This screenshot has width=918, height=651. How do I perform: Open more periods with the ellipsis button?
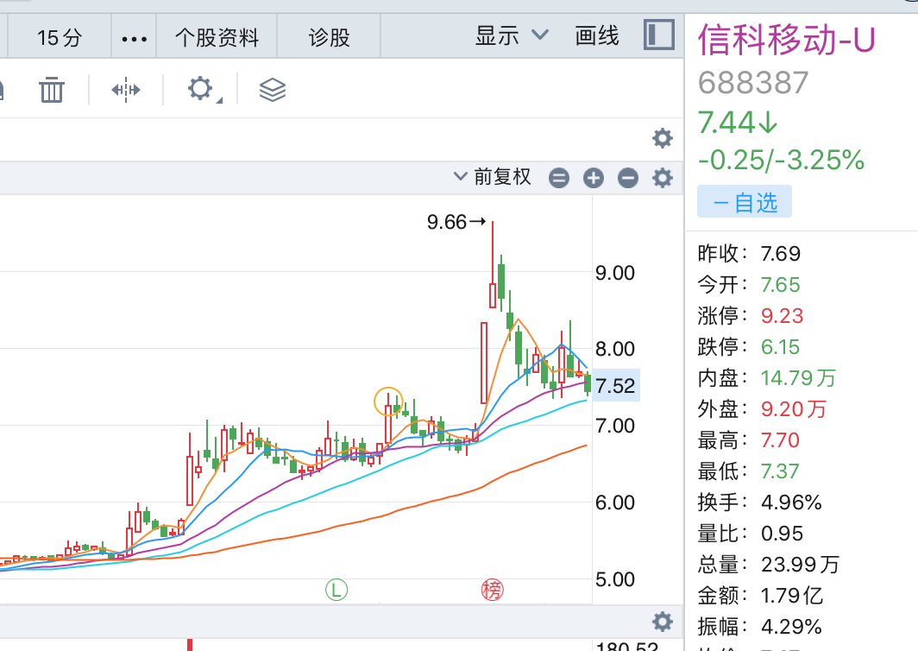click(x=134, y=39)
